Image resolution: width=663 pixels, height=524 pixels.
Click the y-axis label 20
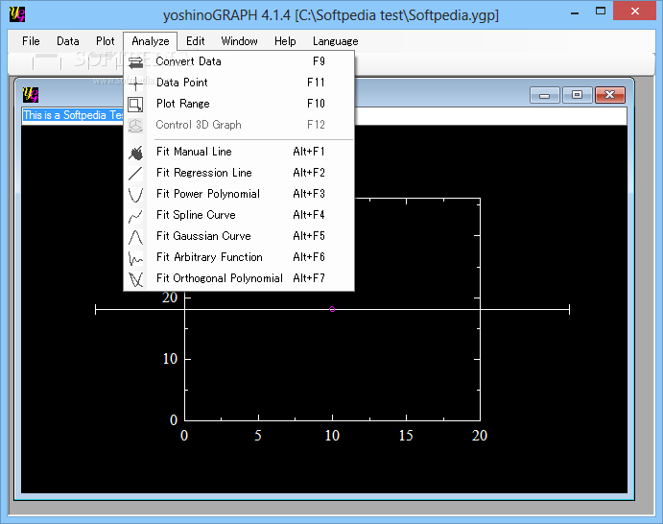[170, 298]
